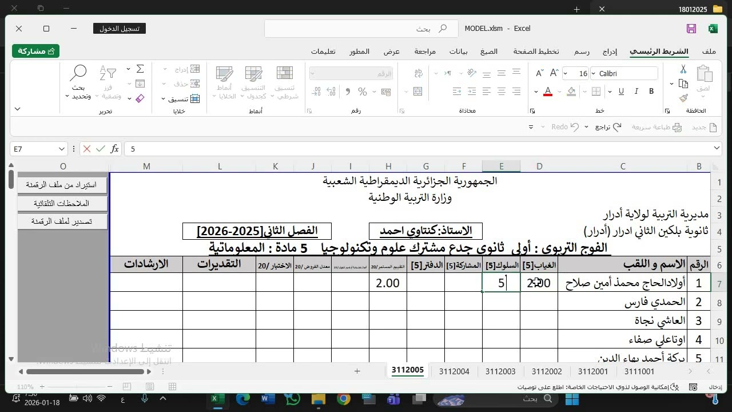The width and height of the screenshot is (732, 412).
Task: Toggle Bold formatting
Action: click(x=651, y=92)
